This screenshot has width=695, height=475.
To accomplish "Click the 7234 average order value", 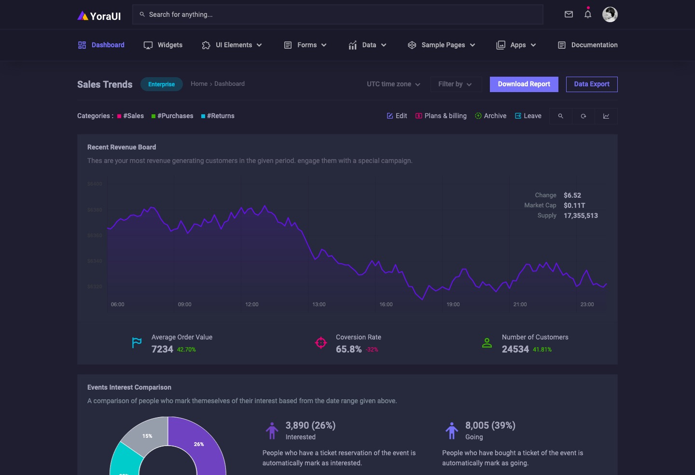I will tap(162, 349).
